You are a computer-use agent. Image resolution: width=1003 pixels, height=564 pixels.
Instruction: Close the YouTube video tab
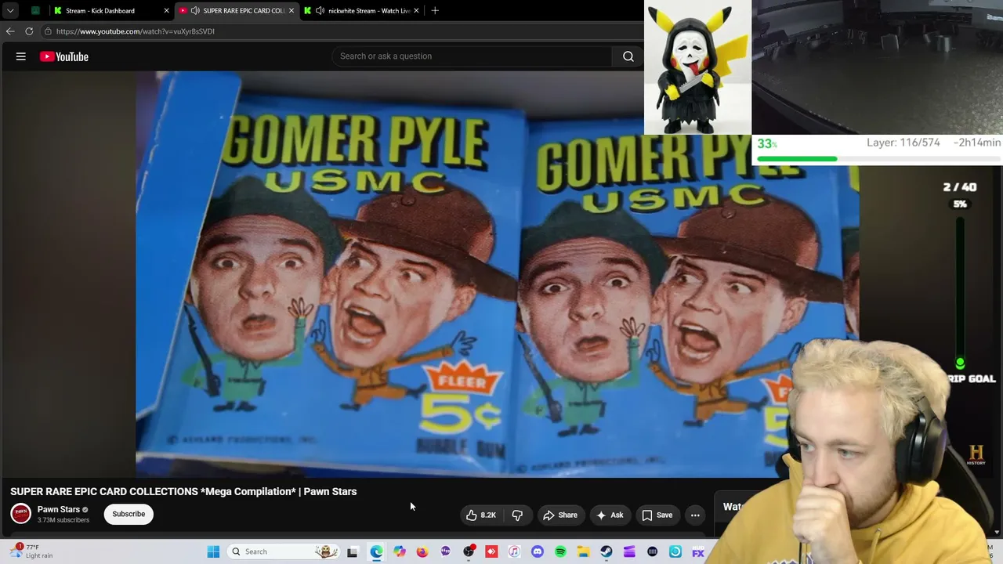coord(291,11)
